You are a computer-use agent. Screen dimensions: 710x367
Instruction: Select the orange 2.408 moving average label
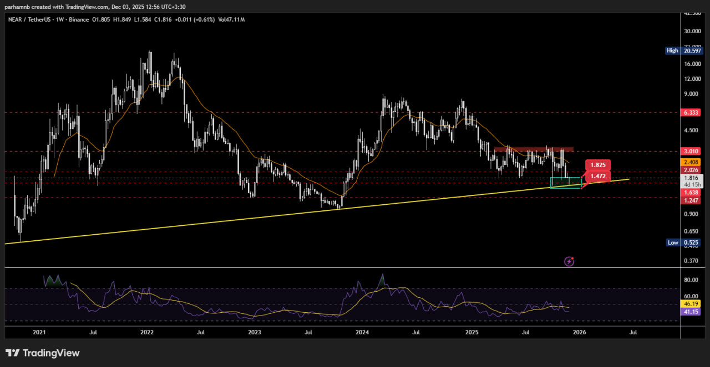pyautogui.click(x=691, y=162)
